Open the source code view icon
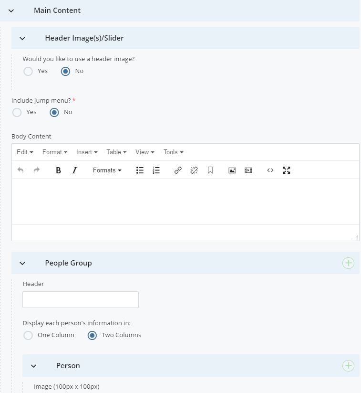Image resolution: width=361 pixels, height=393 pixels. pos(270,170)
